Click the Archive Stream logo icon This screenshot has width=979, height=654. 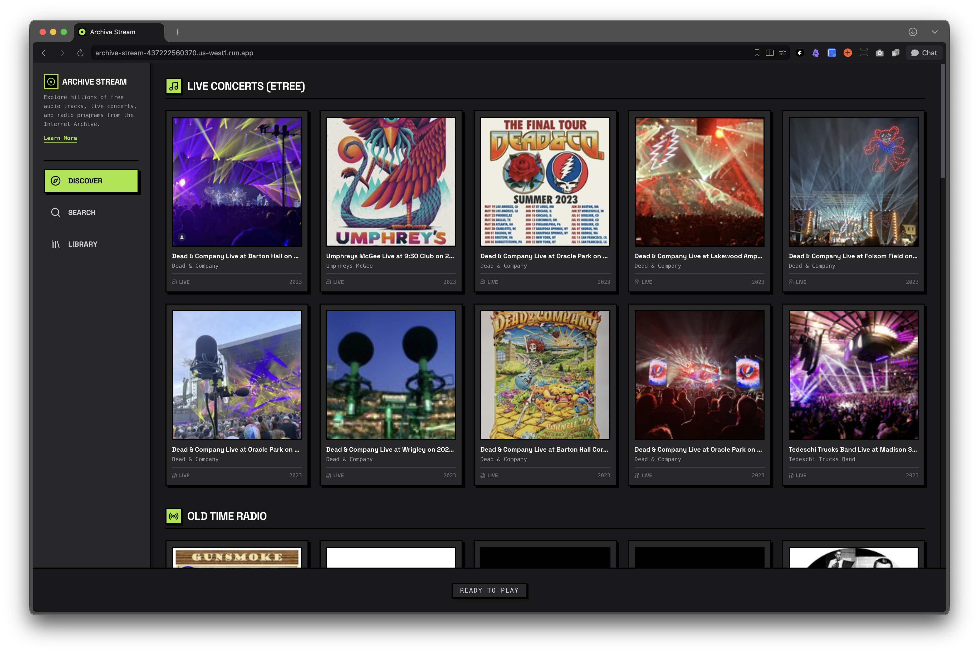(x=51, y=82)
